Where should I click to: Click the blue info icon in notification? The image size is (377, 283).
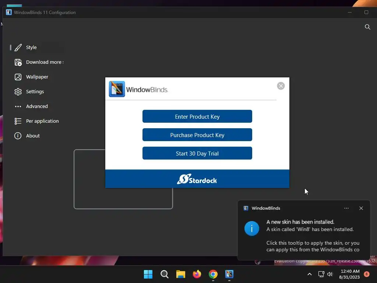pyautogui.click(x=252, y=228)
